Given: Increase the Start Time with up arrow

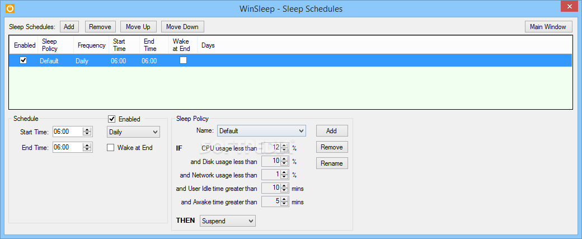Looking at the screenshot, I should pos(87,129).
